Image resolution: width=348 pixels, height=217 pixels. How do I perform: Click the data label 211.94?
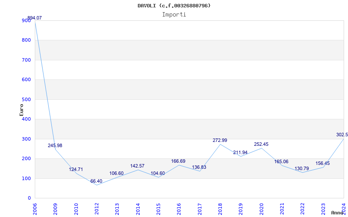241,153
